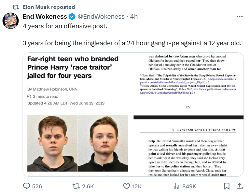
Task: View the right mugshot photo
Action: click(103, 143)
